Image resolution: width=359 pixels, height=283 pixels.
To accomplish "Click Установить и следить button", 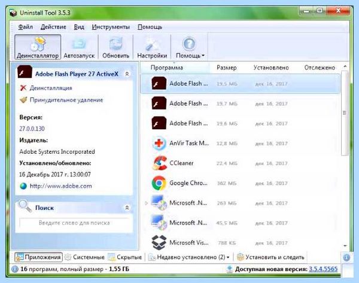I will point(270,257).
